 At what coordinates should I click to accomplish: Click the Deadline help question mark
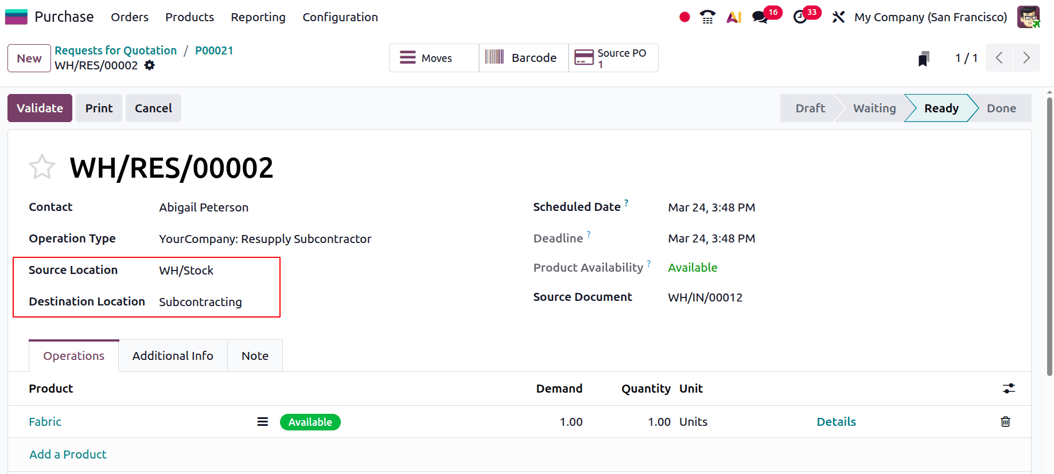coord(589,234)
